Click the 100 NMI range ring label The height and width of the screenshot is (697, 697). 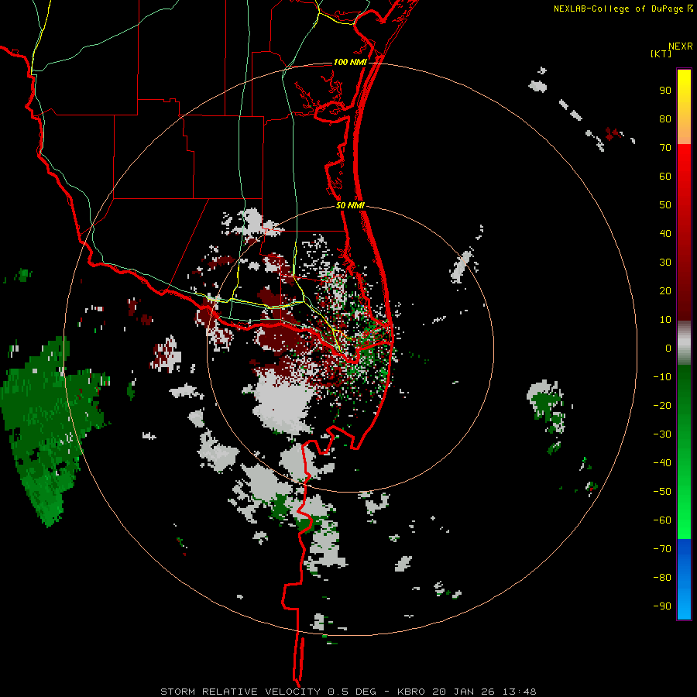350,62
